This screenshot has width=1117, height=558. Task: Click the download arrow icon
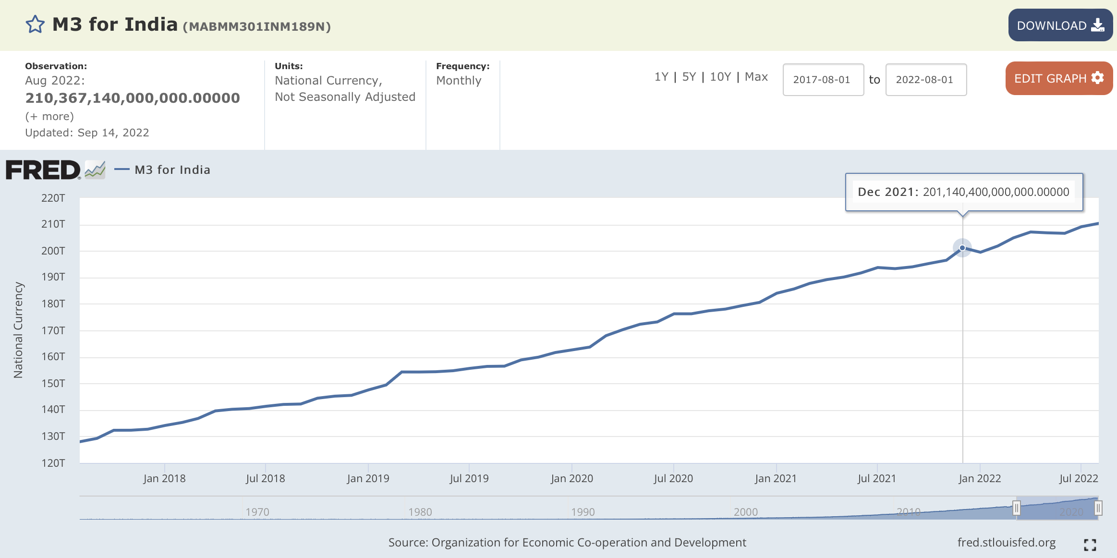tap(1097, 25)
